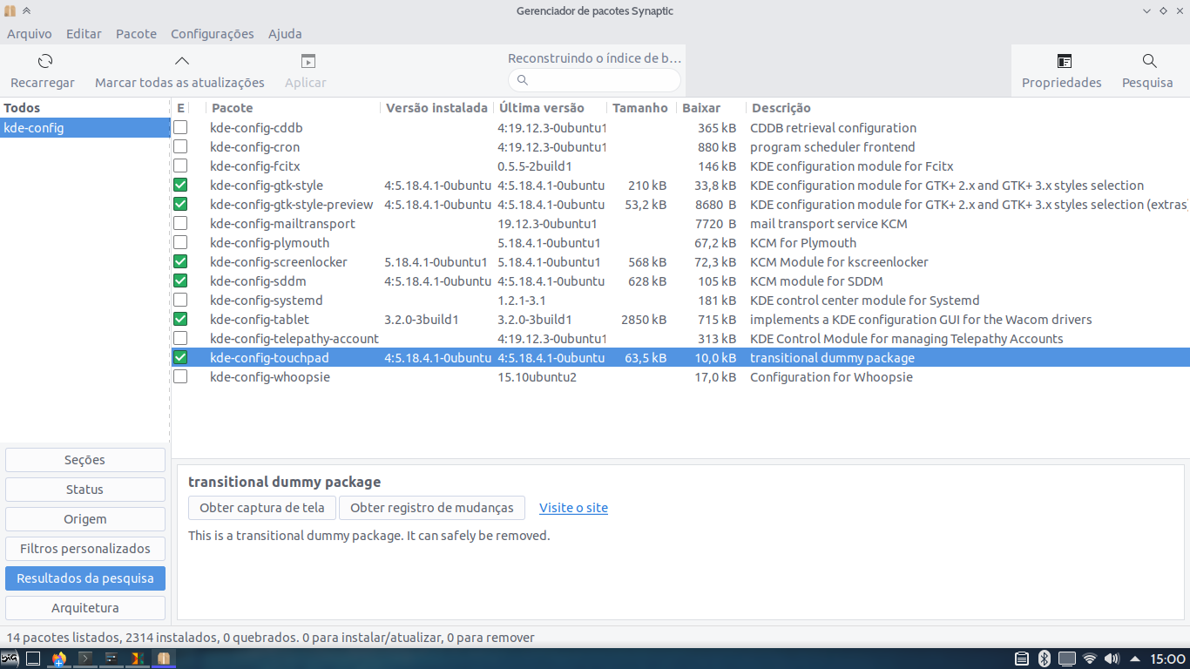1190x669 pixels.
Task: Toggle checkbox for kde-config-screenlocker
Action: tap(180, 262)
